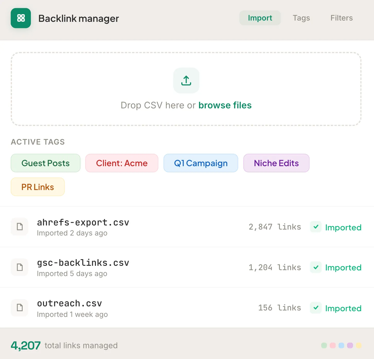Select the document icon for gsc-backlinks.csv

pos(20,267)
